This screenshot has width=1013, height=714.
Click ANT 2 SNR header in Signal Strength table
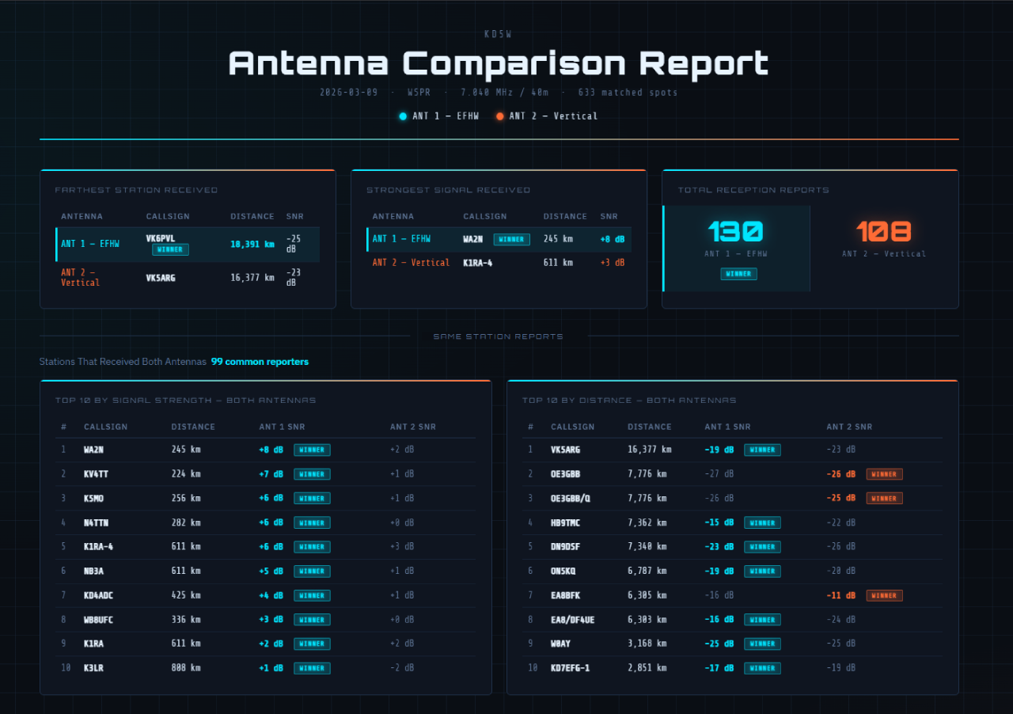coord(412,427)
